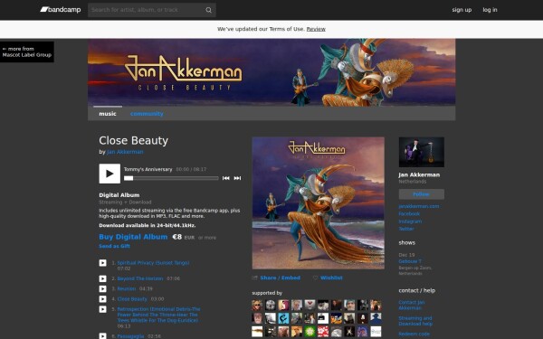This screenshot has height=339, width=543.
Task: Click the playback progress bar
Action: click(171, 178)
